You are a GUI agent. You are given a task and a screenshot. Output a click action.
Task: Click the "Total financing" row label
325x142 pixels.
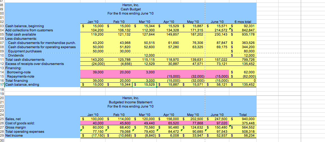pyautogui.click(x=17, y=80)
